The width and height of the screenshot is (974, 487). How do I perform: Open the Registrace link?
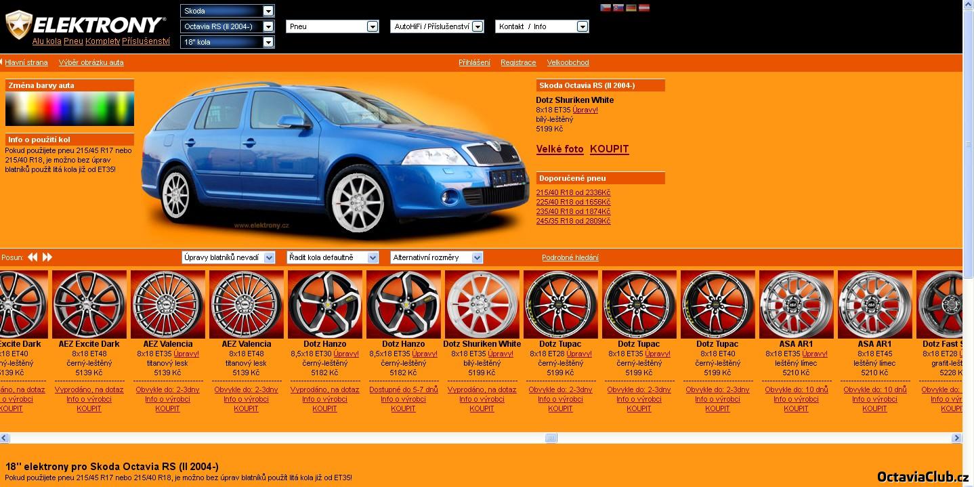pyautogui.click(x=518, y=62)
